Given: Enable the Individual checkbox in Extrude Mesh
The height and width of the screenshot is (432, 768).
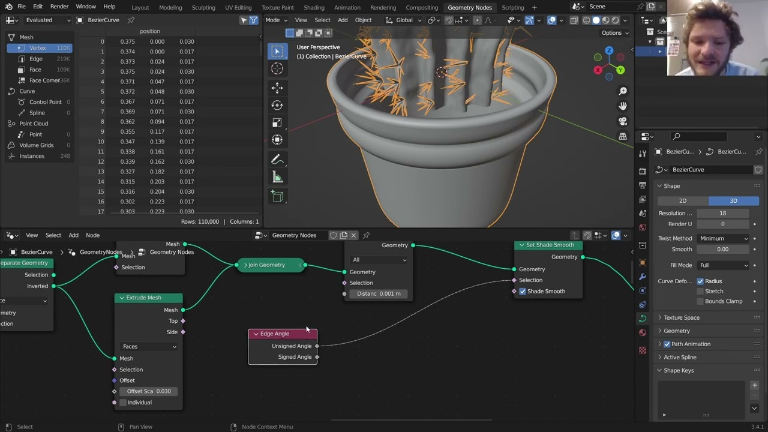Looking at the screenshot, I should (123, 403).
